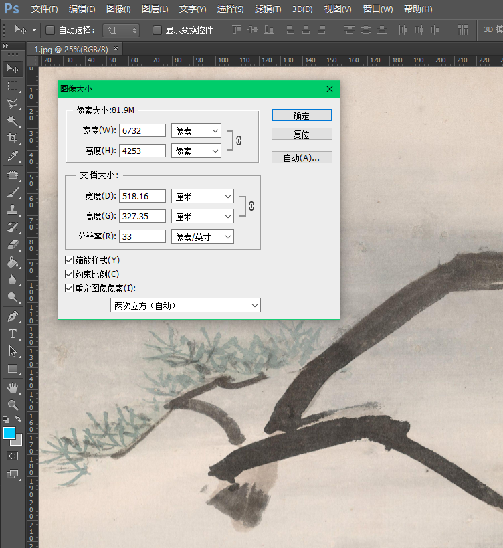Click auto-align layers icon
503x548 pixels.
click(x=462, y=30)
